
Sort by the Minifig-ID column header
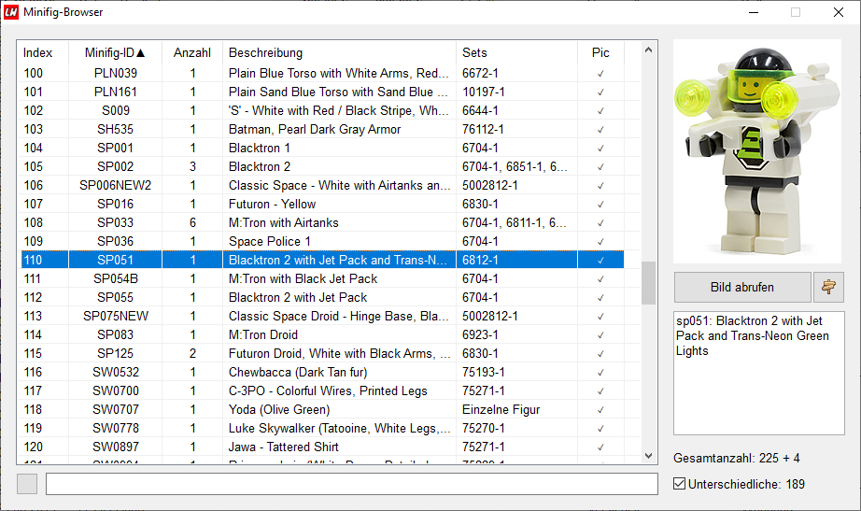tap(115, 52)
